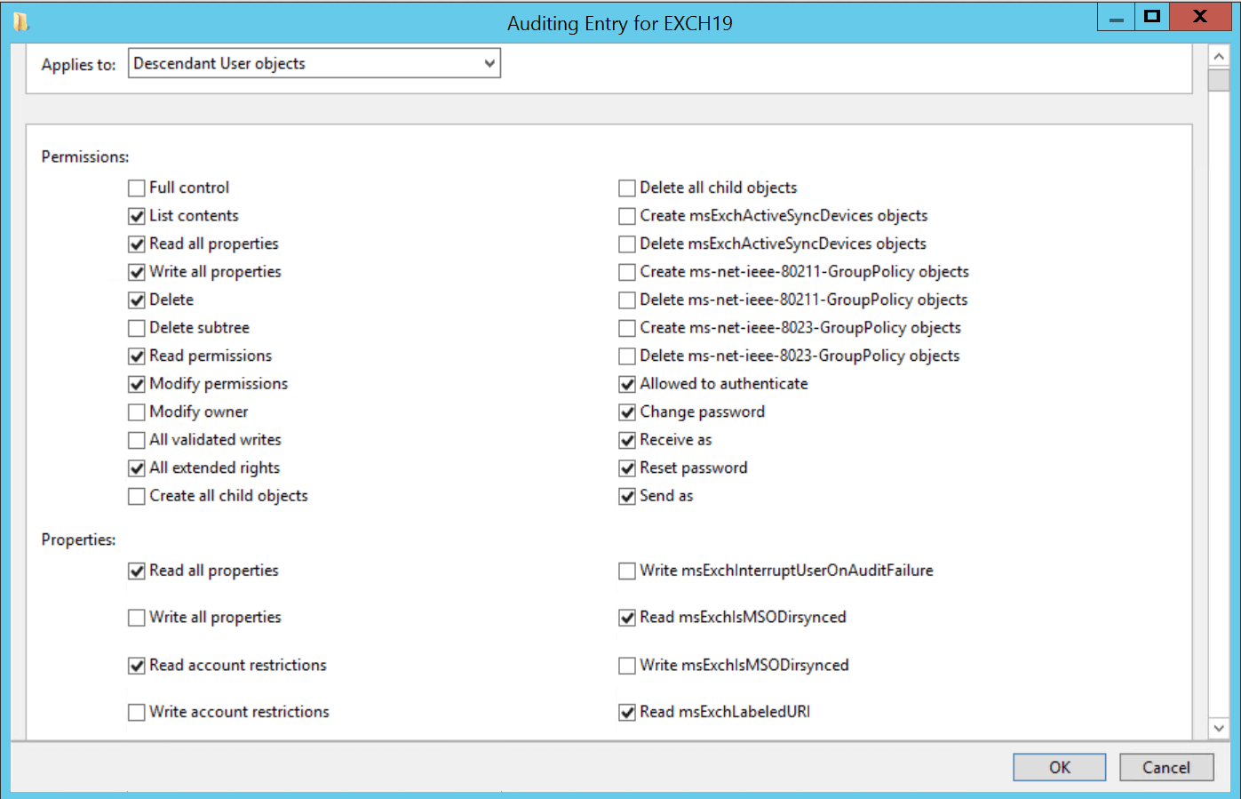The width and height of the screenshot is (1241, 799).
Task: Open the "Applies to" dropdown
Action: click(x=489, y=63)
